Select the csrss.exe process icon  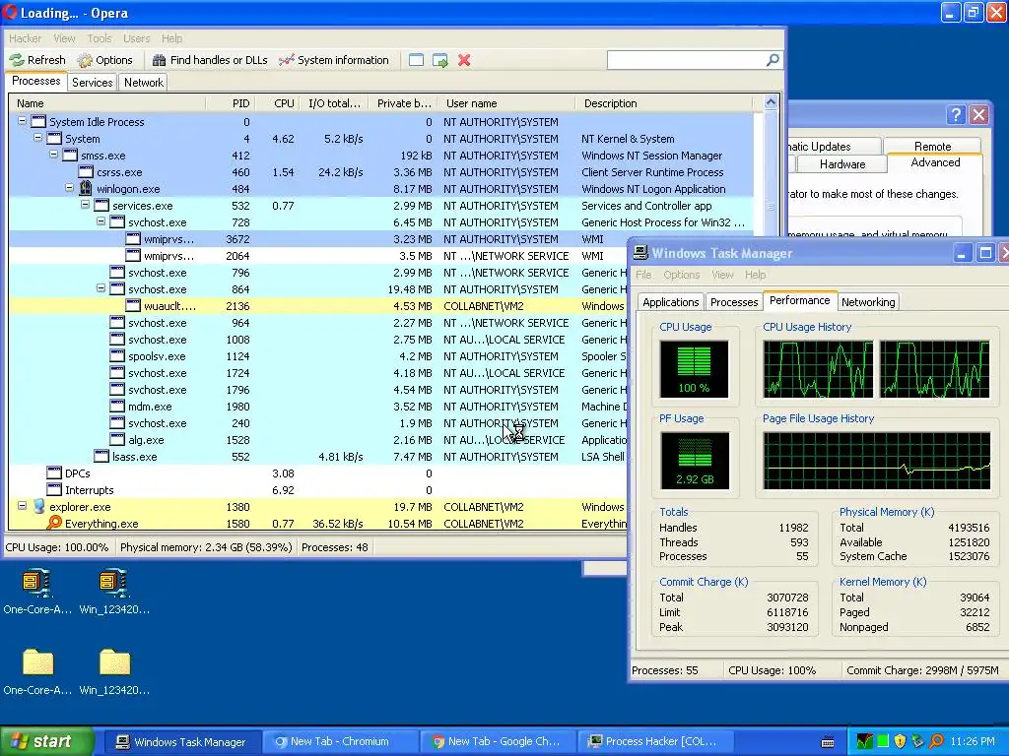86,171
